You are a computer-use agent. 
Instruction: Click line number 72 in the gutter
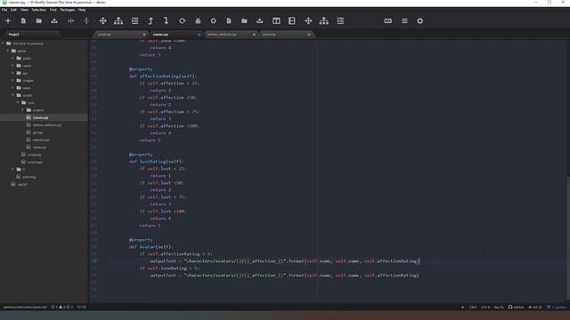pos(94,260)
